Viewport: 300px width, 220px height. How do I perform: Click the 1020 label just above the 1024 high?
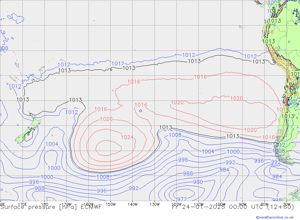click(106, 119)
